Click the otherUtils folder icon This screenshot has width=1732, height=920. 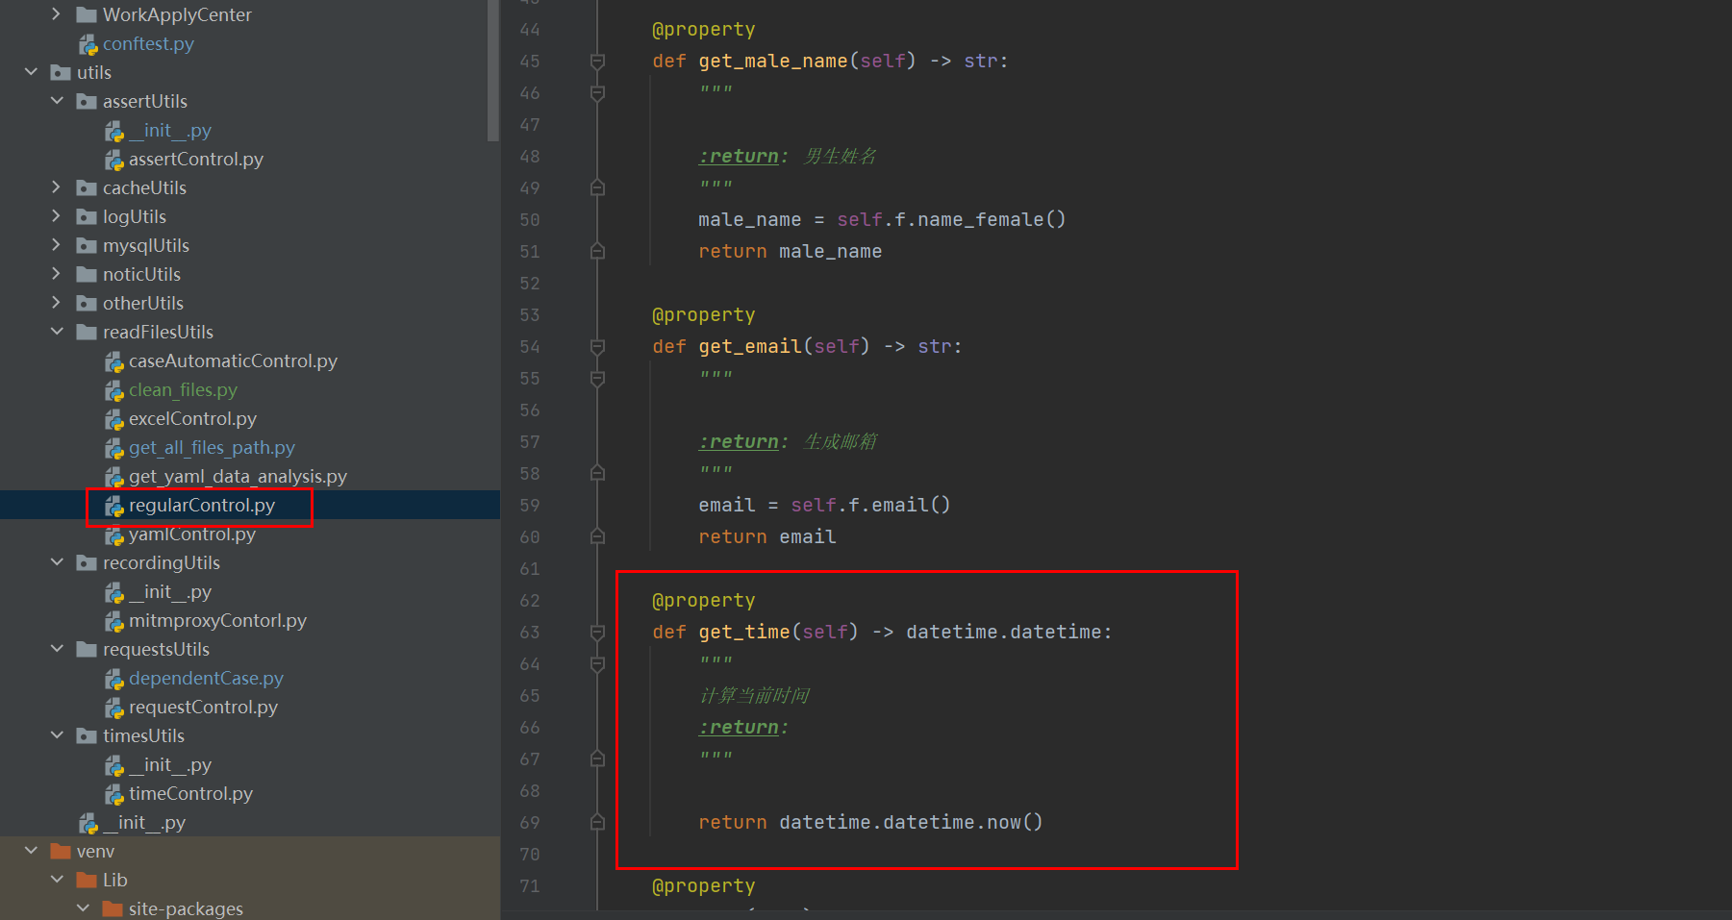click(87, 303)
